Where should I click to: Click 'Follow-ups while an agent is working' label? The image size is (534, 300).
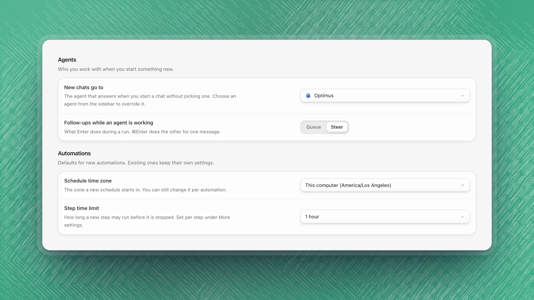pos(108,123)
